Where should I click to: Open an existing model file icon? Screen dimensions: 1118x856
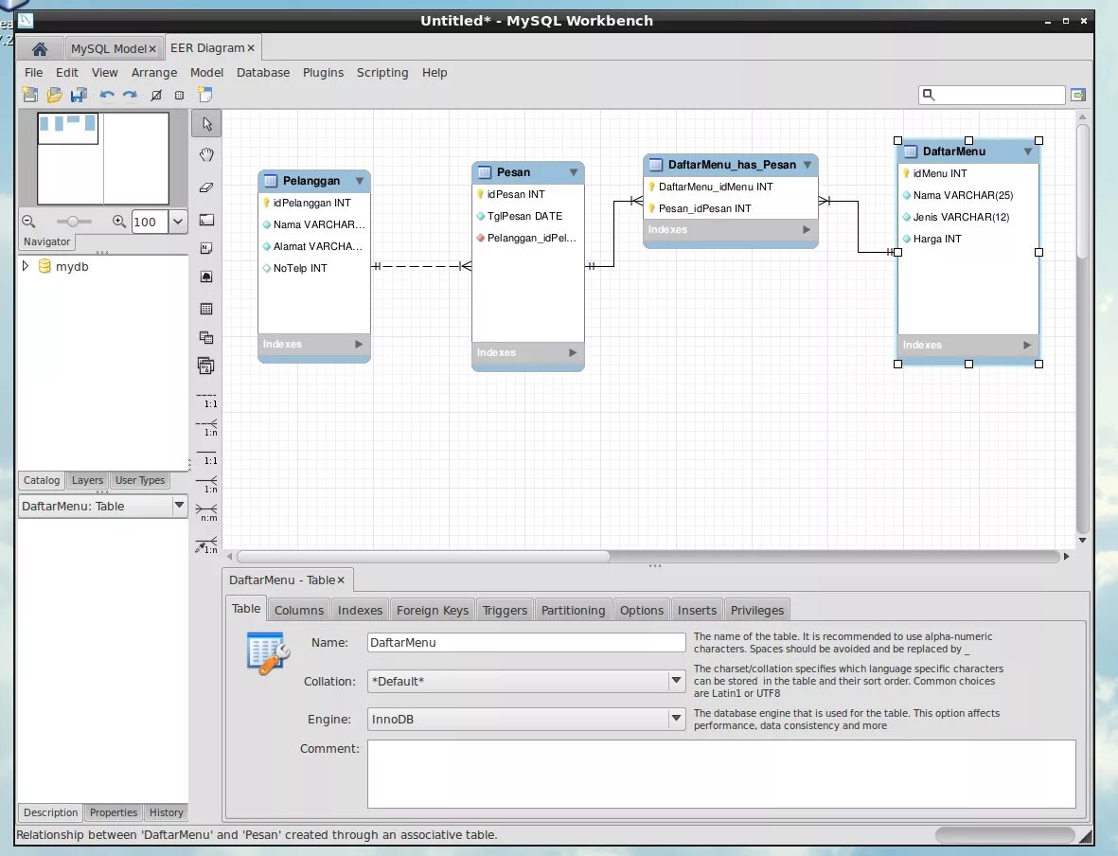click(x=54, y=94)
